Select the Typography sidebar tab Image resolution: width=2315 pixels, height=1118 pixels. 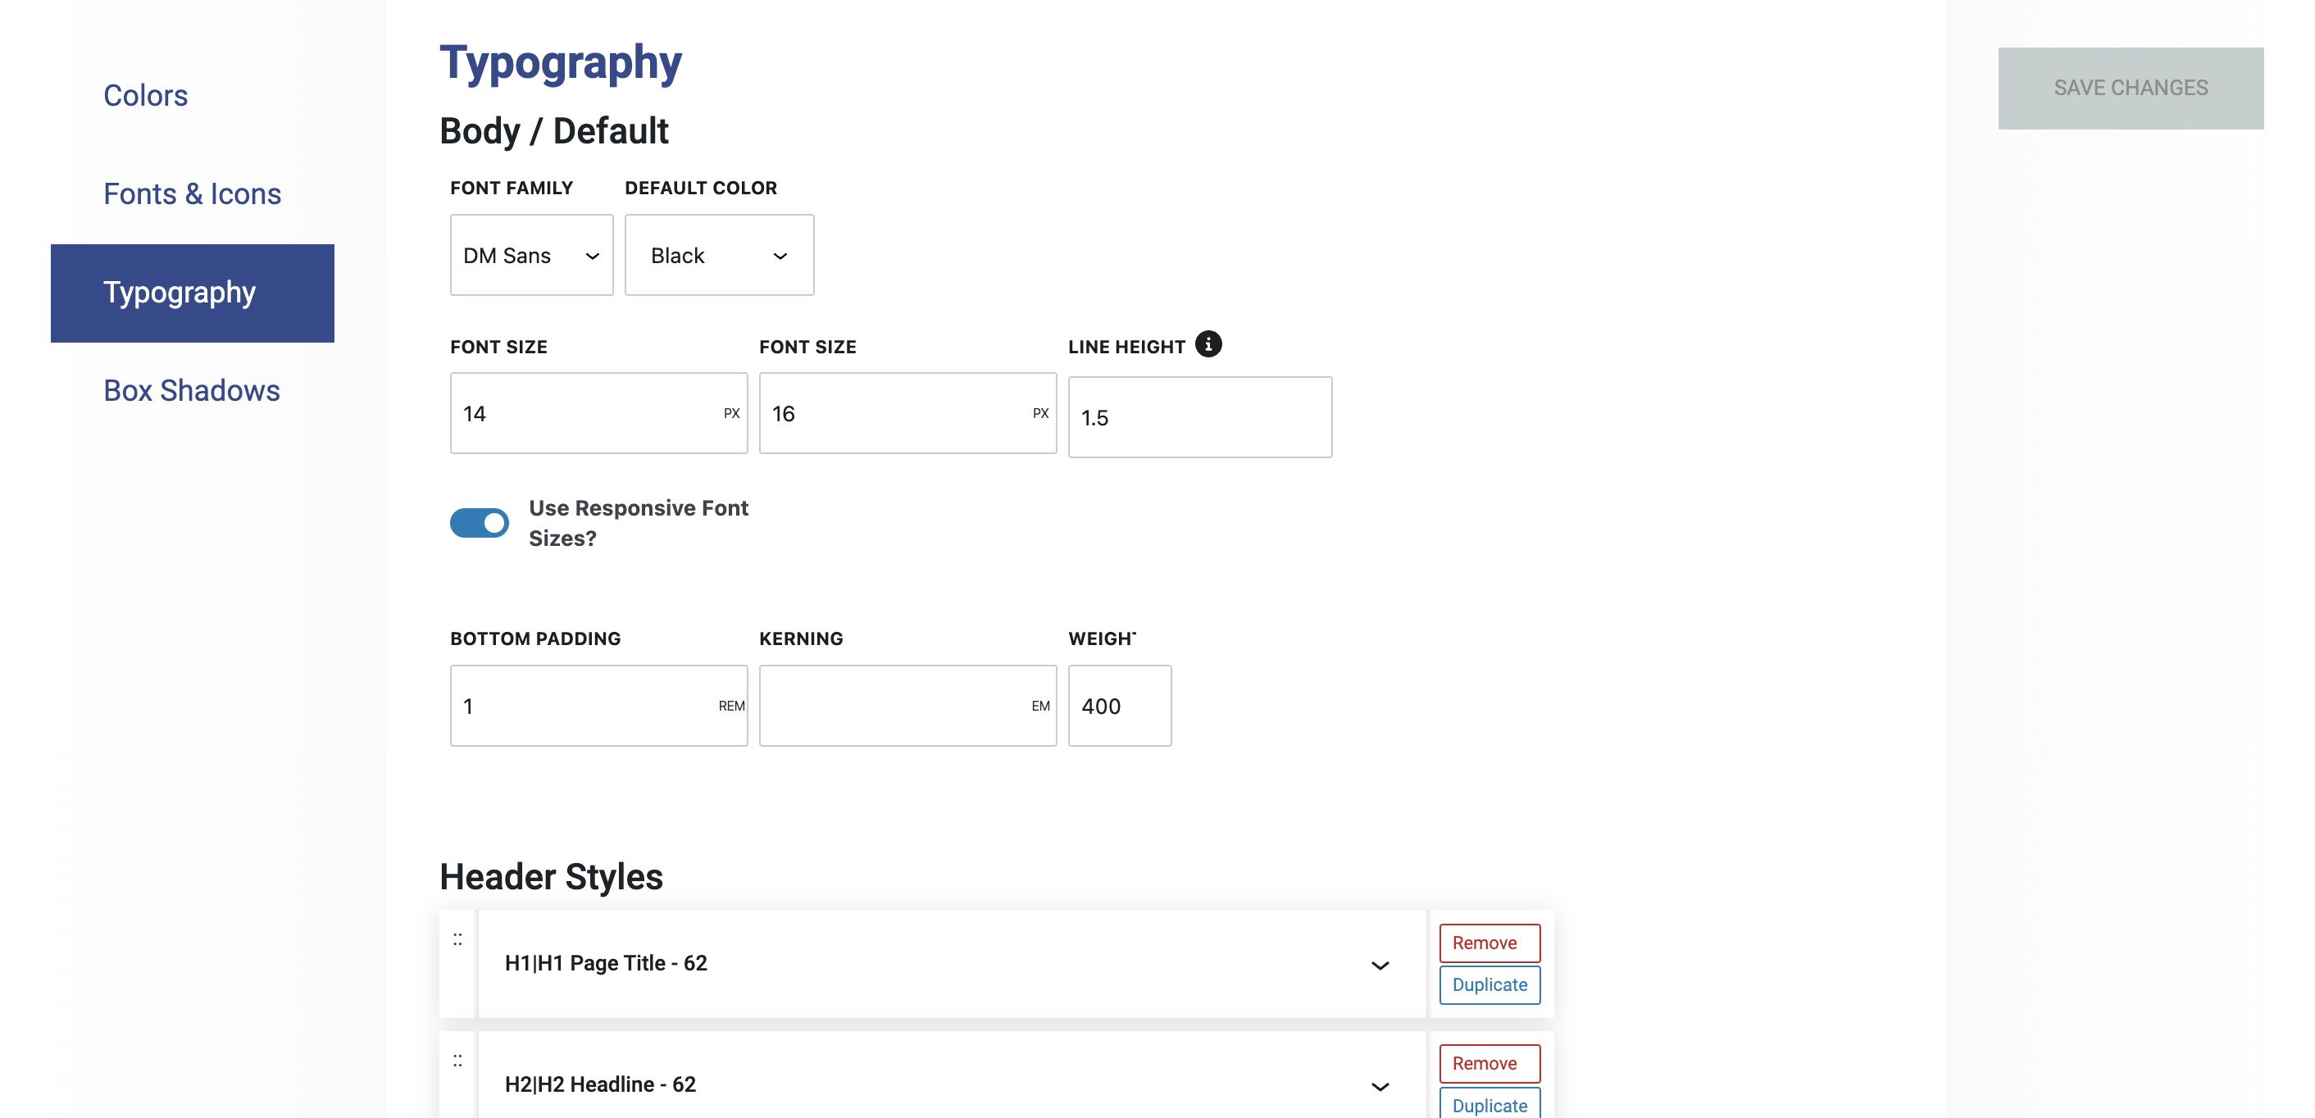point(193,293)
